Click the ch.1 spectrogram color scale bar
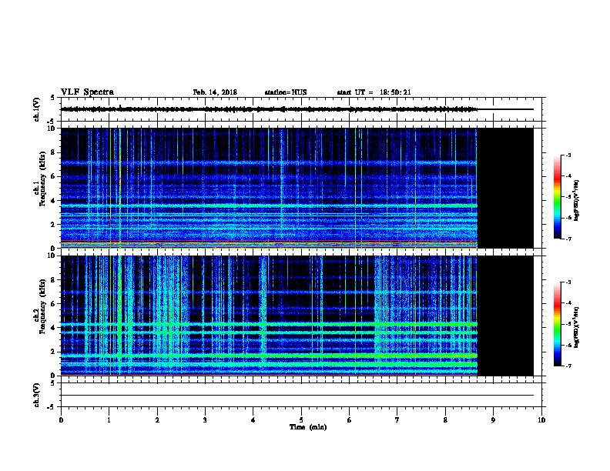 coord(557,197)
